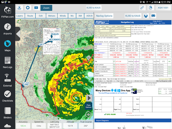Open the Layers menu on map
Viewport: 172px width, 129px height.
[x=19, y=16]
